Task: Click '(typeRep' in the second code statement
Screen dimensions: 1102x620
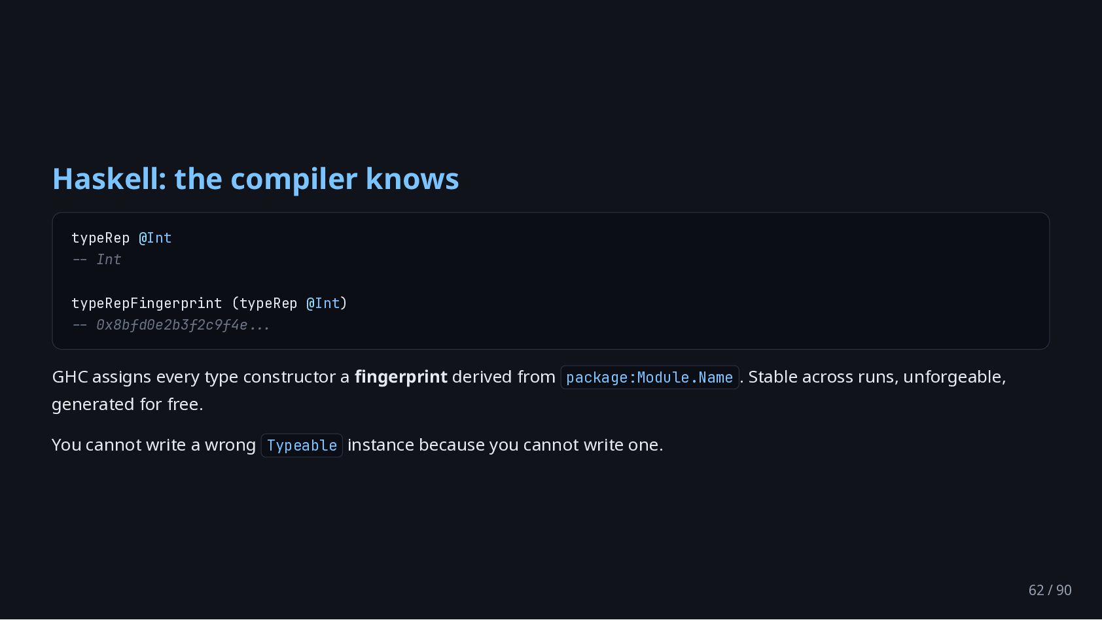Action: 264,303
